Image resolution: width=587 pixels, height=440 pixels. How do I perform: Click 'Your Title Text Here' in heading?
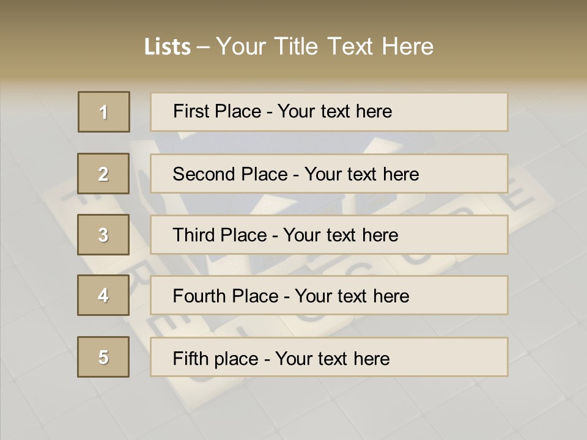pyautogui.click(x=324, y=46)
